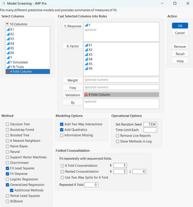This screenshot has width=193, height=207.
Task: Click the Nested Crossvalidation L field
Action: (x=139, y=172)
